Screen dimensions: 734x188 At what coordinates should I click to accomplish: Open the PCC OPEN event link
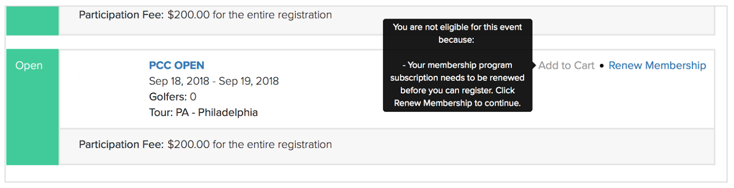(x=176, y=65)
